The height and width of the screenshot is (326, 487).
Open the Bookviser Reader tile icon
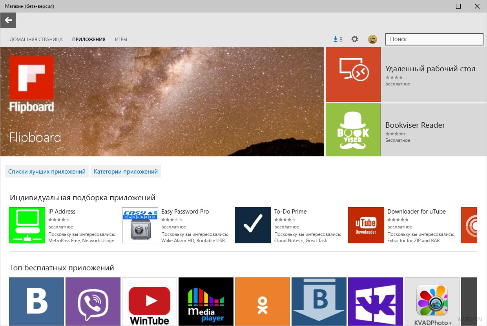click(x=353, y=130)
